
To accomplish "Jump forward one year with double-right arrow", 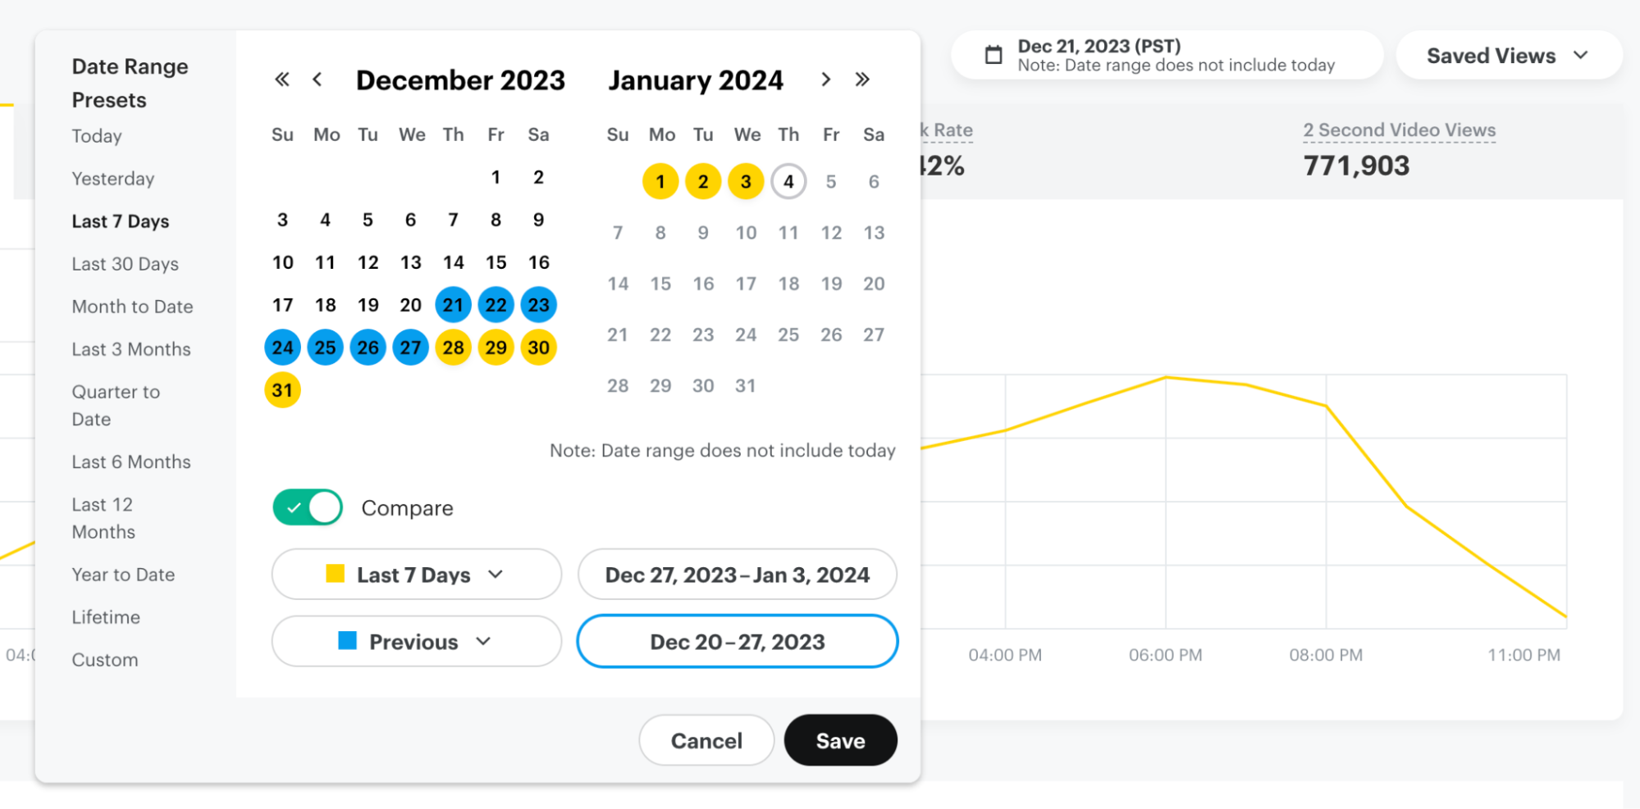I will click(x=862, y=80).
